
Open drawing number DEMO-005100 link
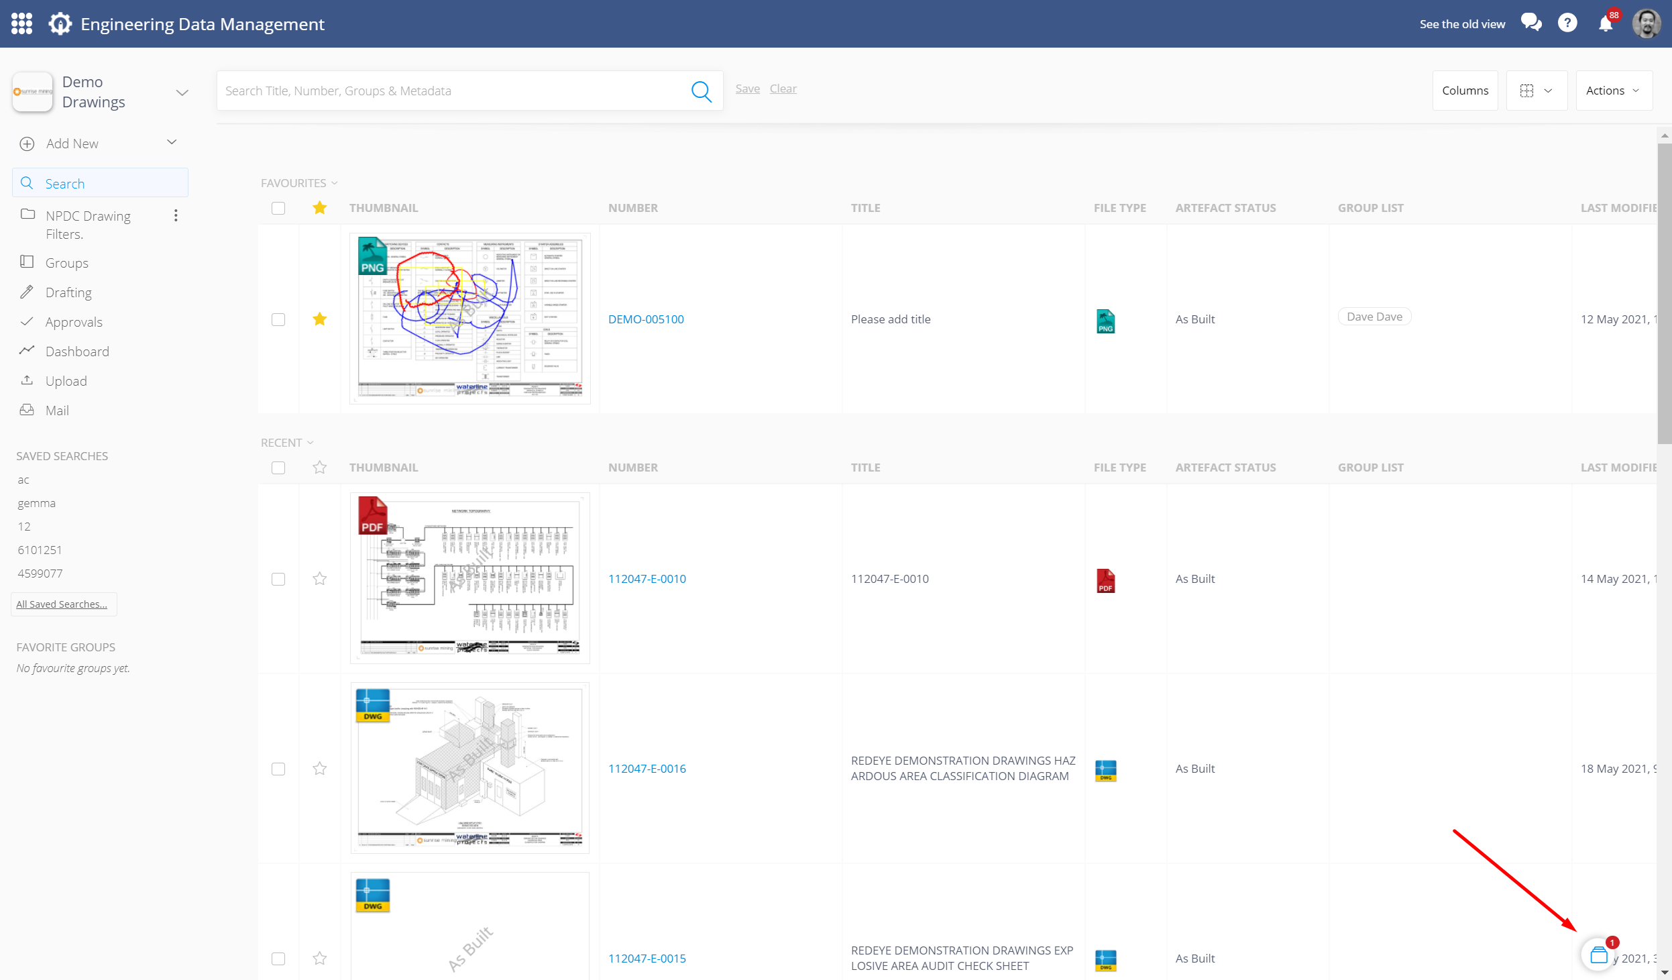click(x=646, y=319)
